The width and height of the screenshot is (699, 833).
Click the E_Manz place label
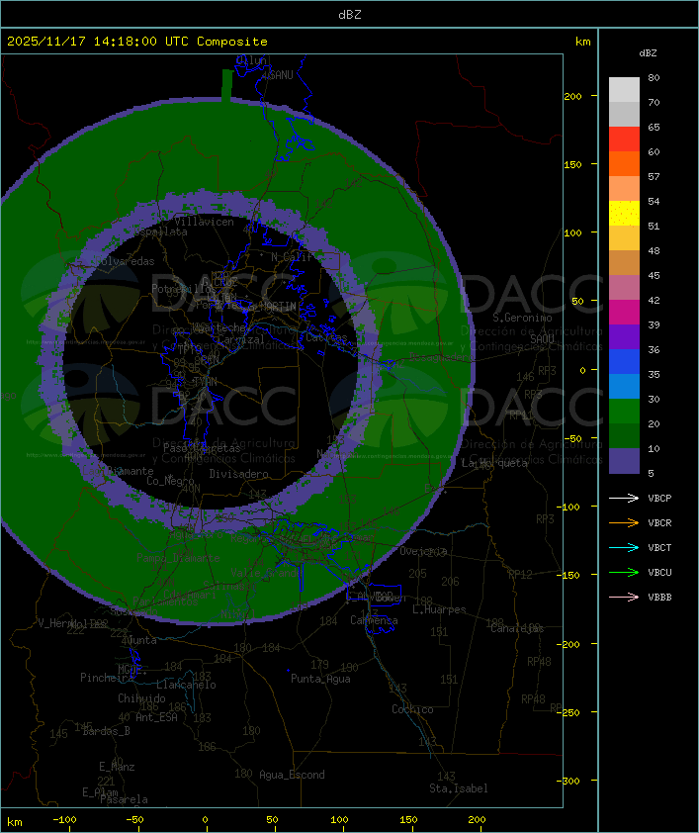click(x=117, y=767)
